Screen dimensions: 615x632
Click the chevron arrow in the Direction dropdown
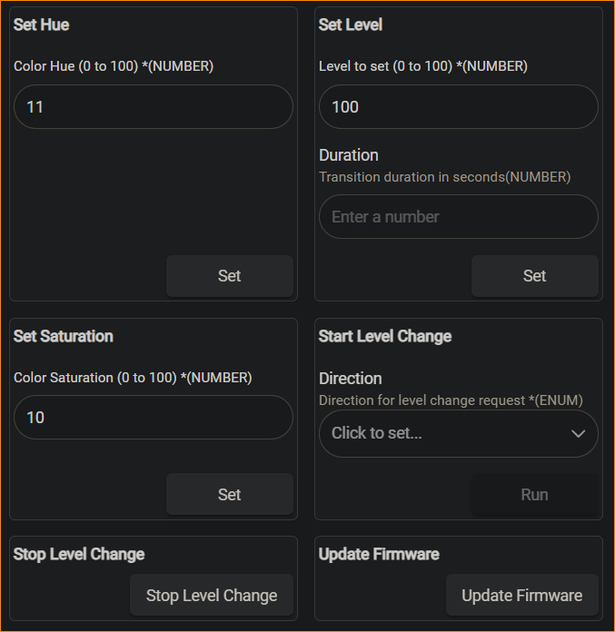[578, 433]
